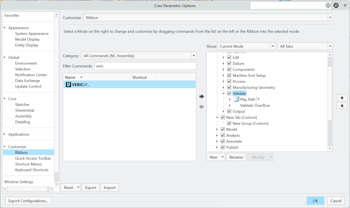Viewport: 350px width, 208px height.
Task: Open the Category dropdown
Action: (x=194, y=56)
